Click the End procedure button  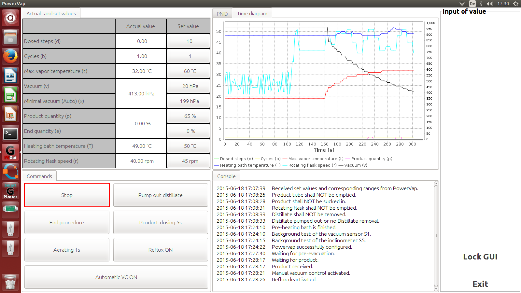click(67, 222)
